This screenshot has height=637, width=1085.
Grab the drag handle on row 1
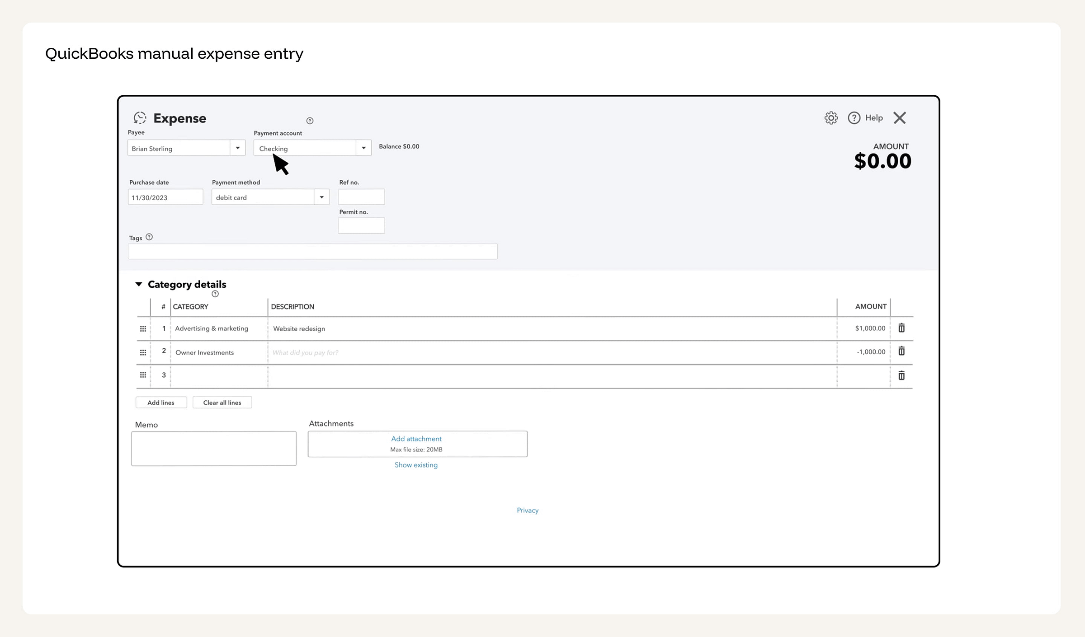click(x=143, y=329)
